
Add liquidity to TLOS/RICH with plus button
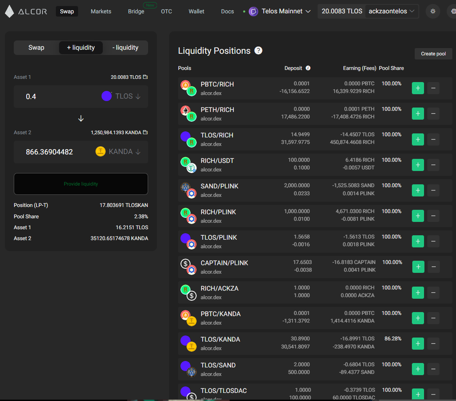(x=418, y=139)
